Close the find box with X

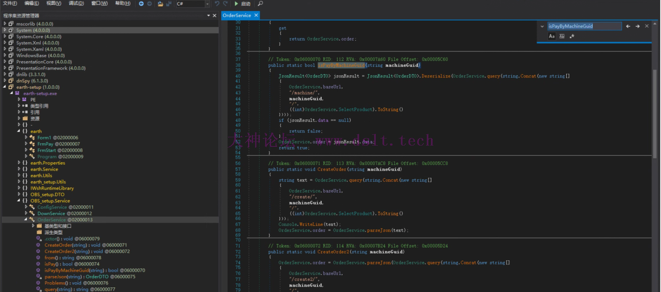click(647, 26)
